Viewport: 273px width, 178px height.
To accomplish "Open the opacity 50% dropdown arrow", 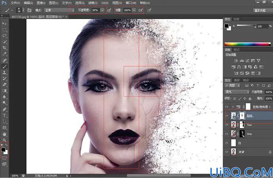I will [102, 10].
